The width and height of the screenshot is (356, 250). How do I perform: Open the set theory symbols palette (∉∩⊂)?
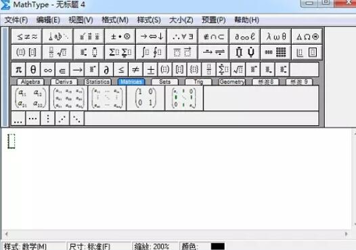pos(214,37)
